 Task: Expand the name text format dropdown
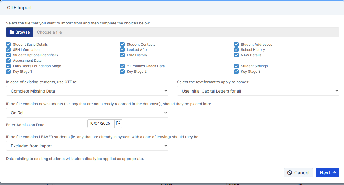tap(258, 91)
